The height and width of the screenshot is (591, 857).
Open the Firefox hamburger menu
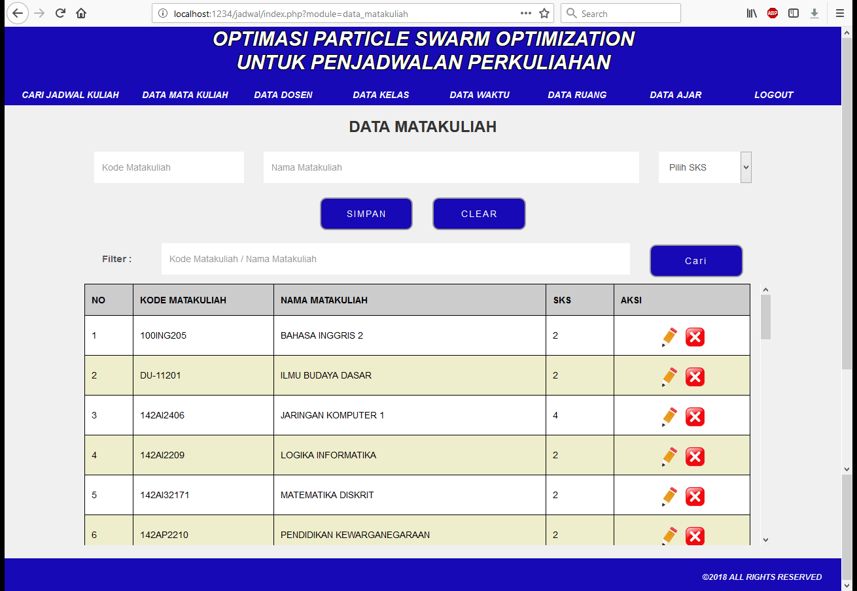coord(839,13)
